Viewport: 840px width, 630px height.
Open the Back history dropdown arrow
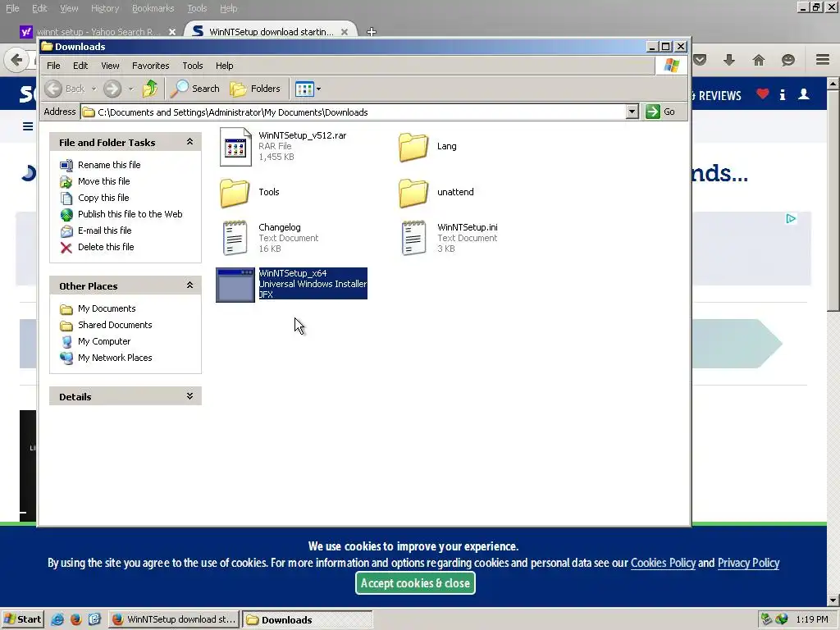tap(94, 89)
